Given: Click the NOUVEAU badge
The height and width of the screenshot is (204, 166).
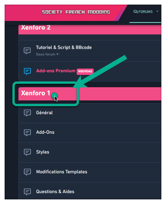Looking at the screenshot, I should pos(85,71).
